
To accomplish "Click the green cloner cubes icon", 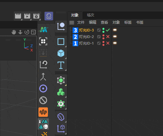I will coord(61,92).
